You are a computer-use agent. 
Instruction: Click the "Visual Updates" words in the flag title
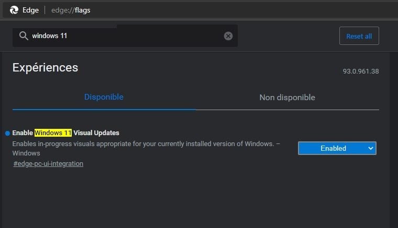click(x=96, y=133)
